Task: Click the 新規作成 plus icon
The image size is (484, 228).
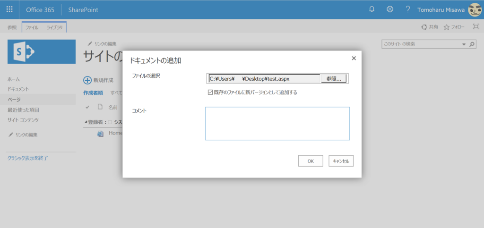Action: pos(87,80)
